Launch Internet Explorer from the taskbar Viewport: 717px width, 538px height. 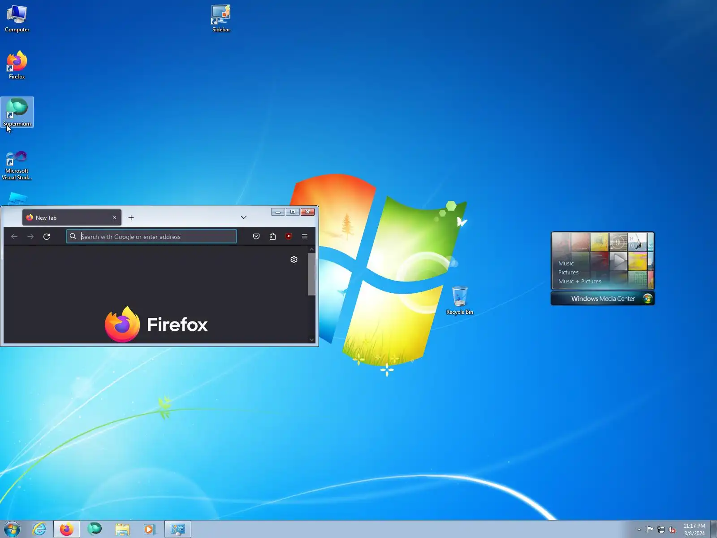[39, 529]
